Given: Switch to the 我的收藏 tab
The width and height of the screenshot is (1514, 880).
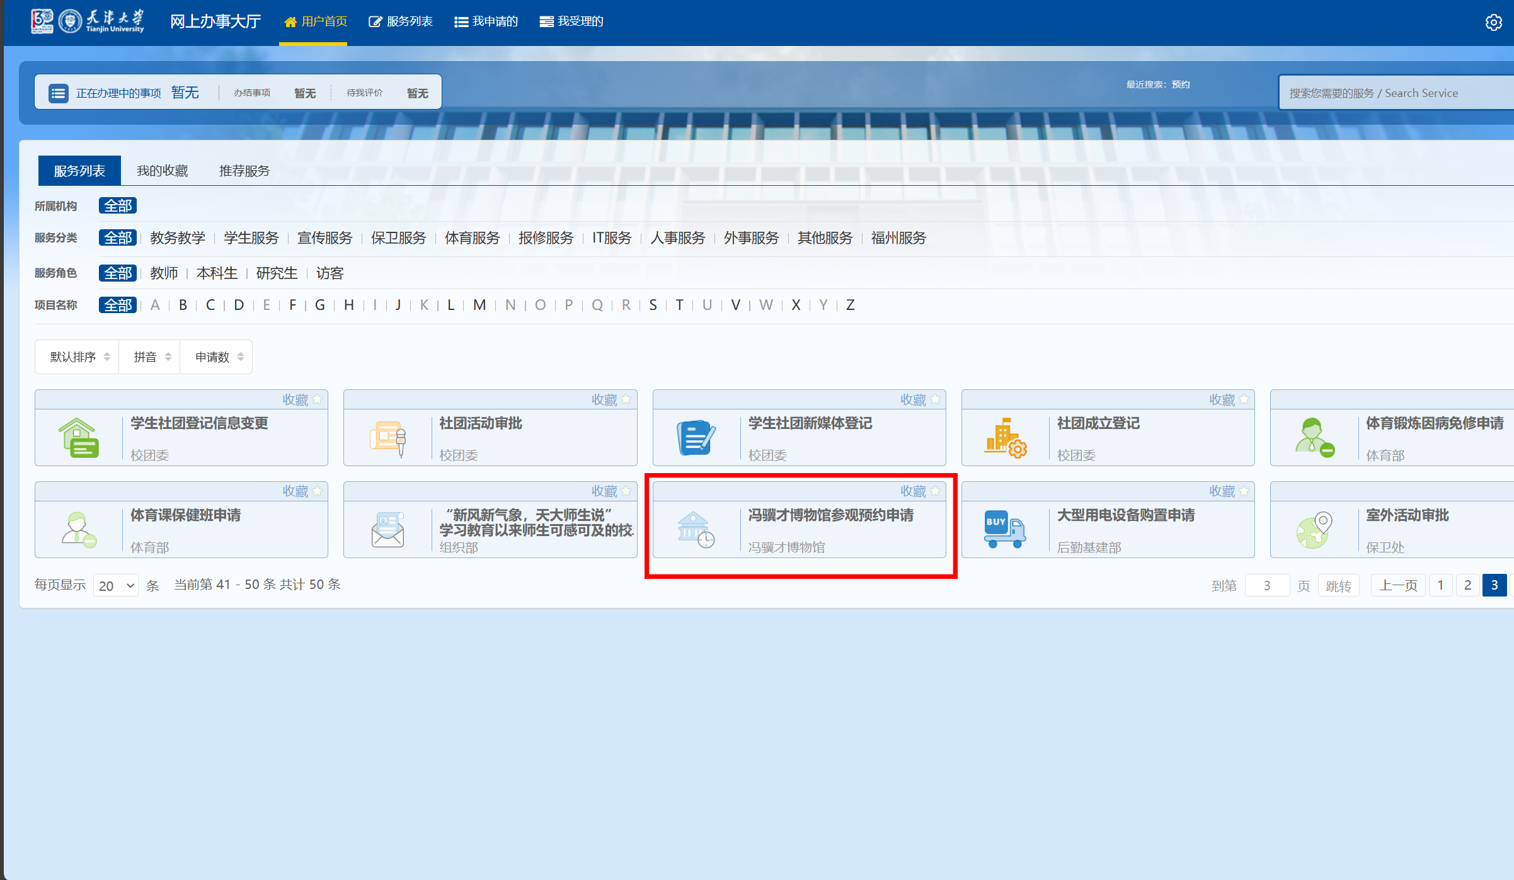Looking at the screenshot, I should 162,170.
